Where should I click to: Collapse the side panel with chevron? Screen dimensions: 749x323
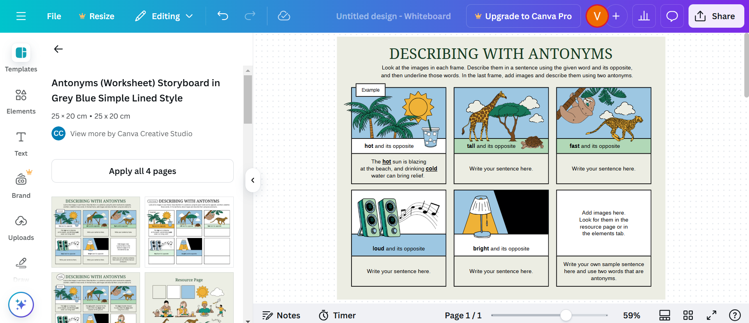click(x=253, y=180)
